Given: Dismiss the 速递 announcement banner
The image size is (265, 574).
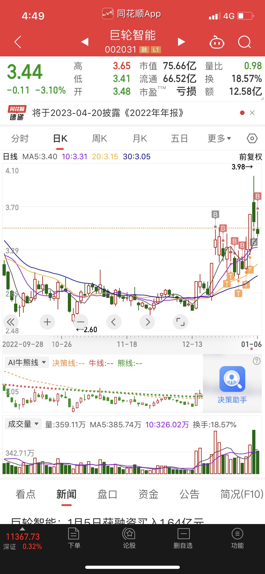Looking at the screenshot, I should (x=252, y=113).
